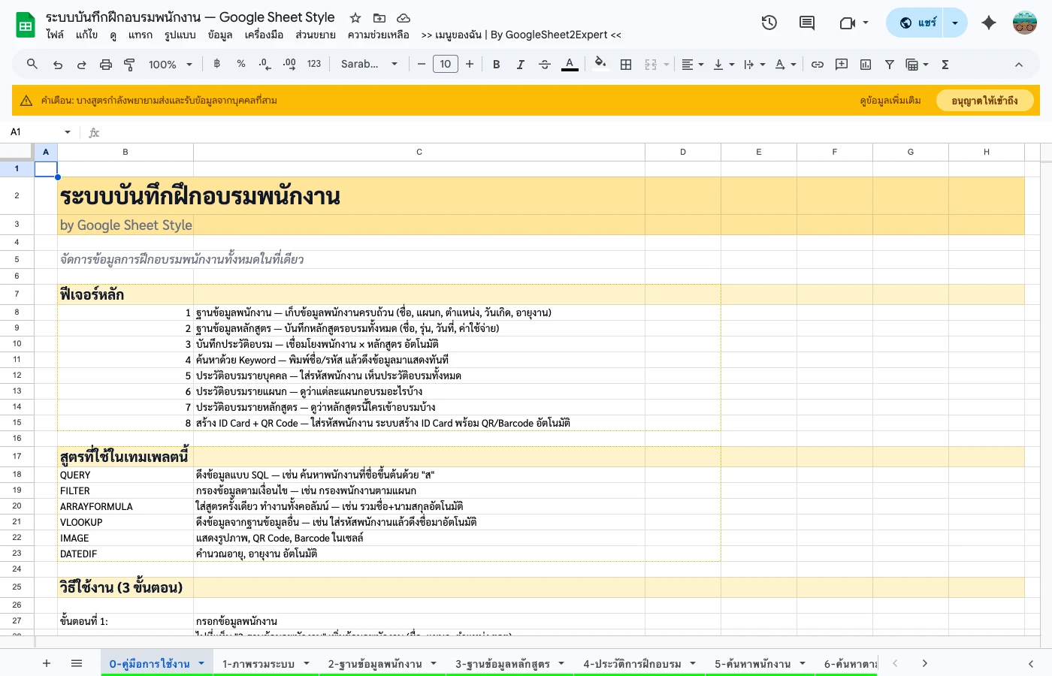Open the text color picker
The image size is (1052, 676).
tap(570, 64)
